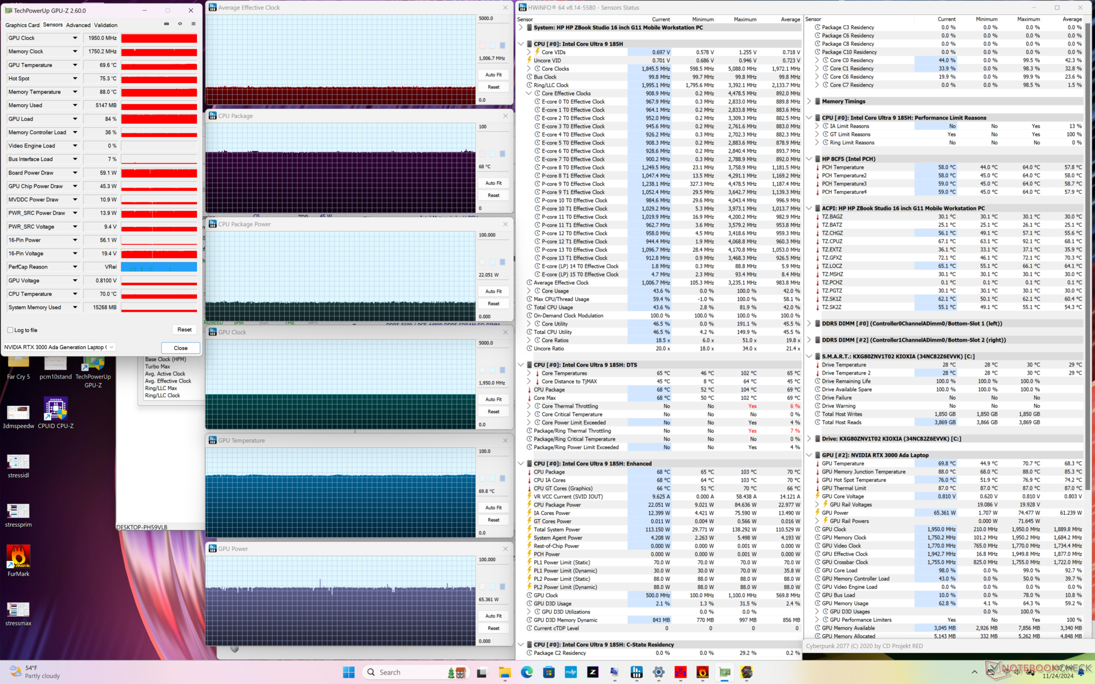Click Reset on the GPU Power graph
The image size is (1095, 684).
click(493, 628)
